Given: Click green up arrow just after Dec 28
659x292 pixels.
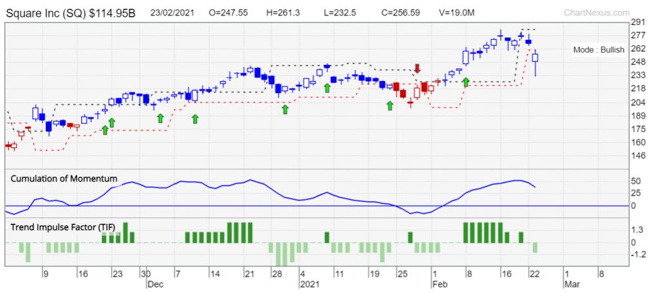Looking at the screenshot, I should (285, 109).
